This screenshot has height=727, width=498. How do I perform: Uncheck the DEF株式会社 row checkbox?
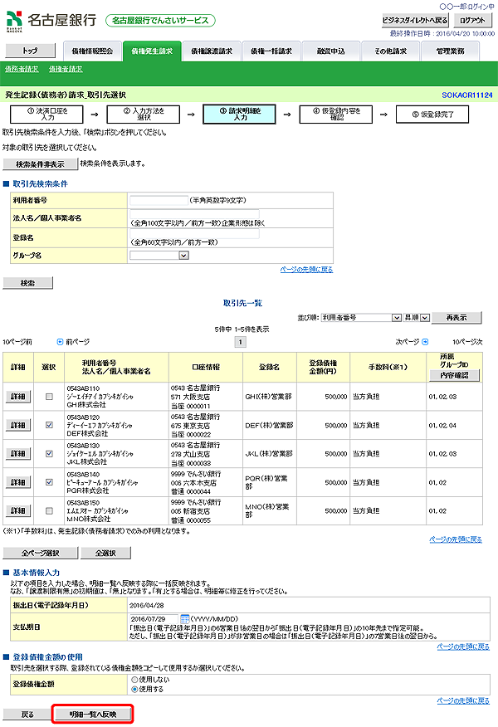pyautogui.click(x=49, y=425)
